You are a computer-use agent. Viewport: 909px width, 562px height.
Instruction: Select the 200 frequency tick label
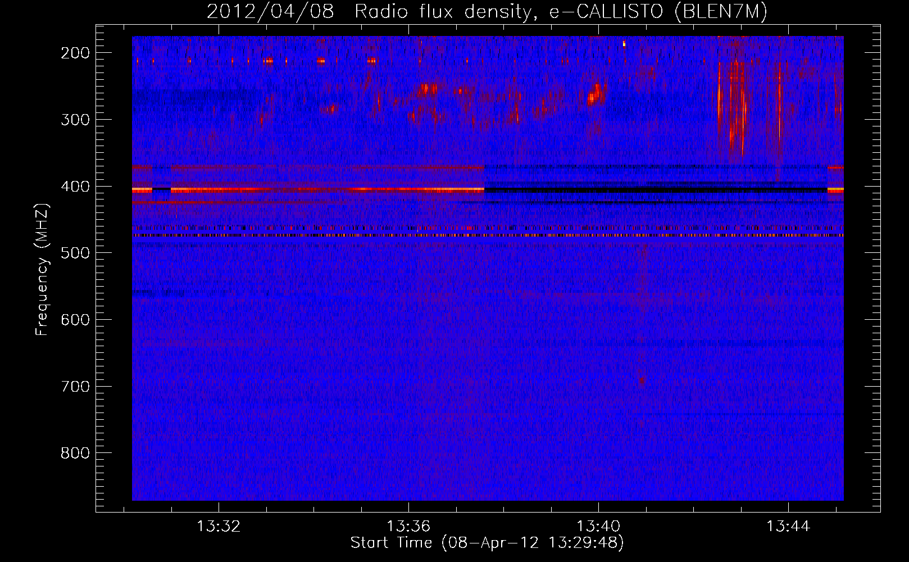[x=75, y=53]
